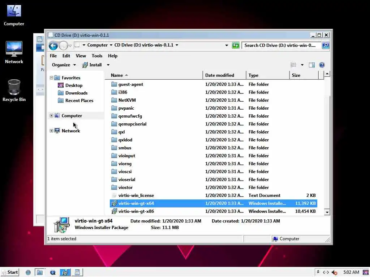Open the Help question mark icon
370x277 pixels.
(x=322, y=65)
